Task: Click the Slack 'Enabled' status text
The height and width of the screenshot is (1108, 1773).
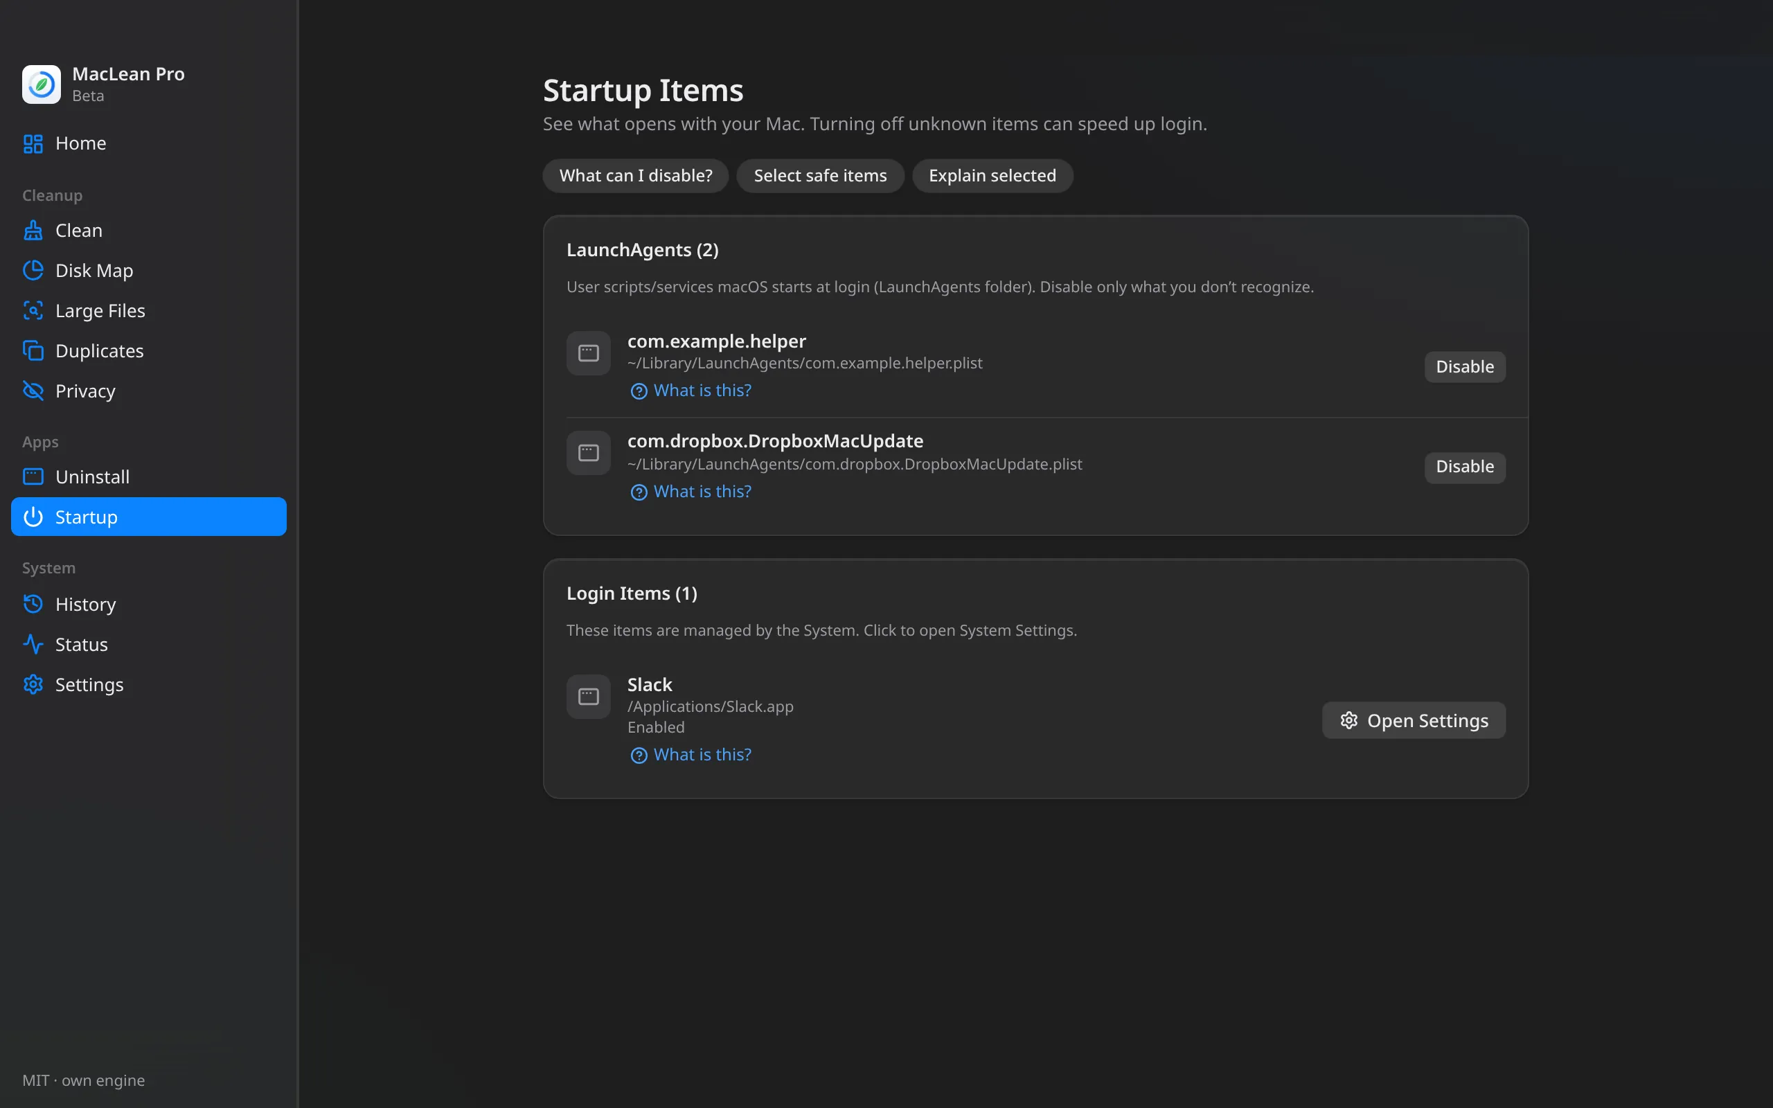Action: click(x=656, y=728)
